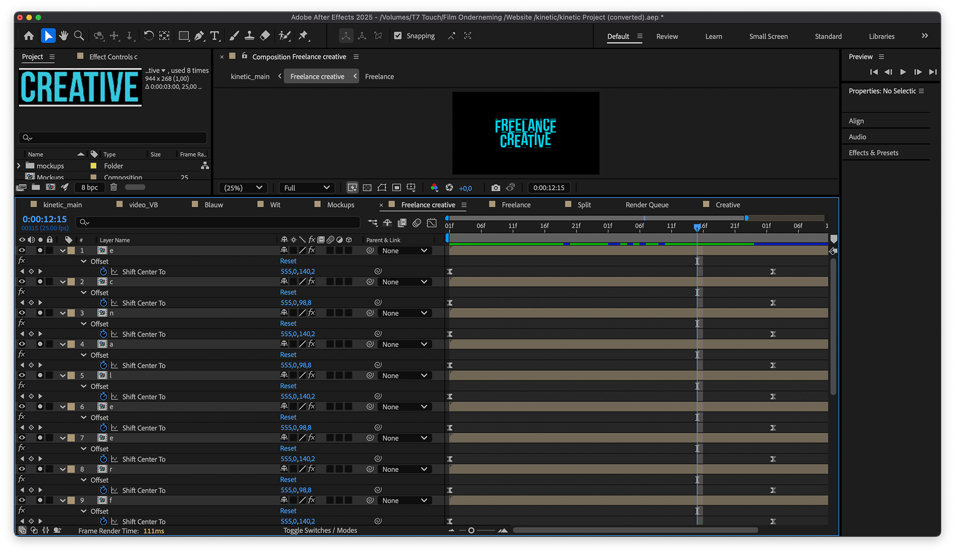Hide layer 1 using its eye icon
Screen dimensions: 955x553
point(22,250)
